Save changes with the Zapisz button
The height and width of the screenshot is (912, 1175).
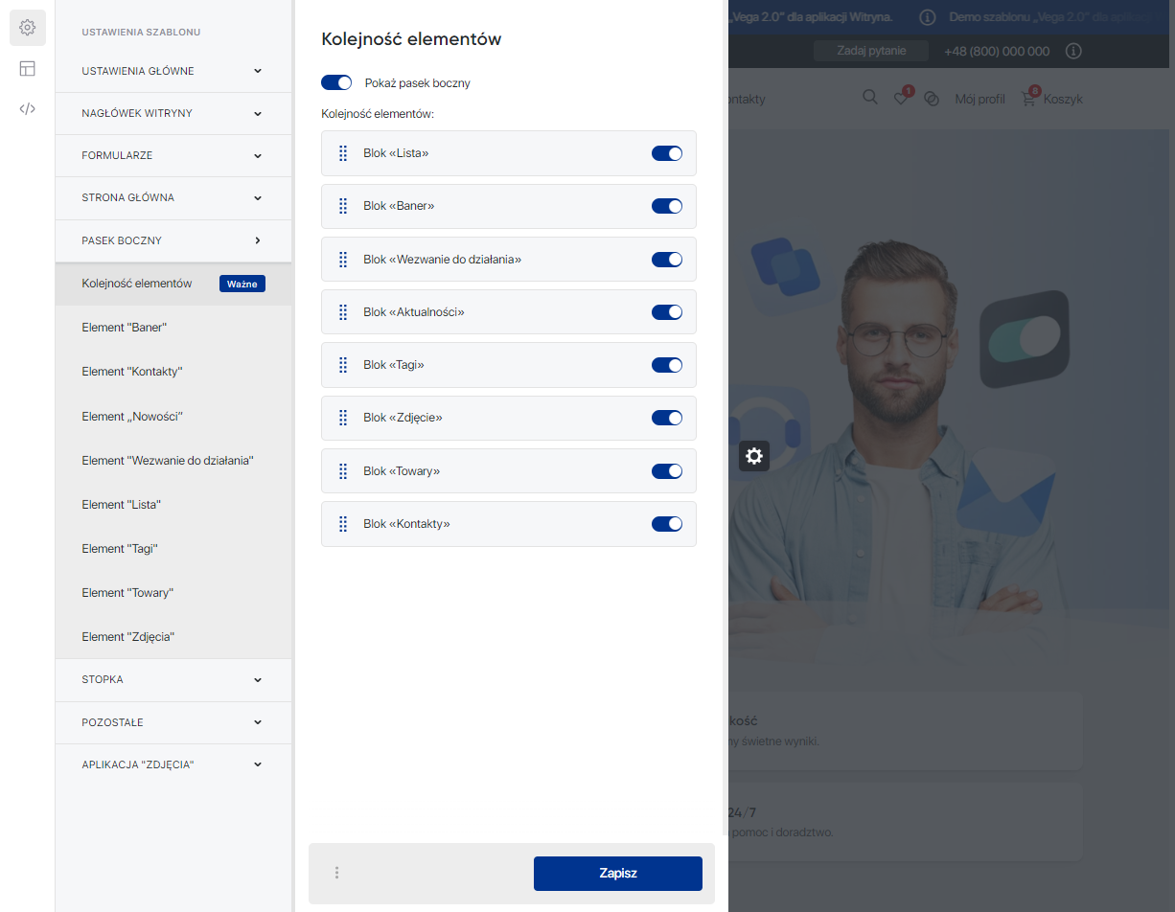(x=617, y=874)
